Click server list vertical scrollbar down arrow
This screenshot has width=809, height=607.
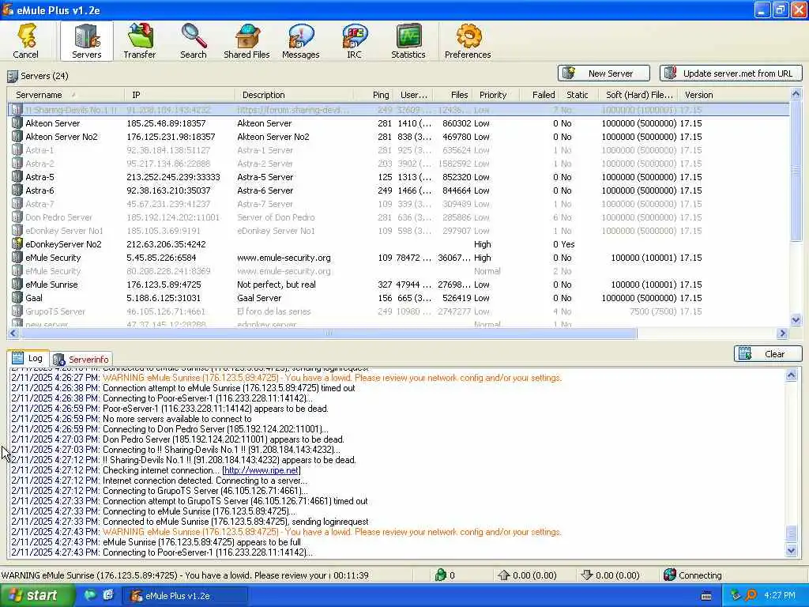[x=795, y=320]
